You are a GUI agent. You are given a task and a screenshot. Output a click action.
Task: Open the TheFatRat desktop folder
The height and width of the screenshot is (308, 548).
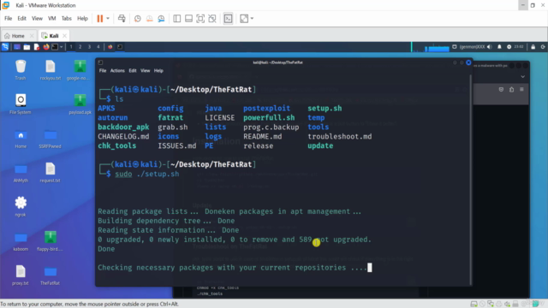point(50,275)
